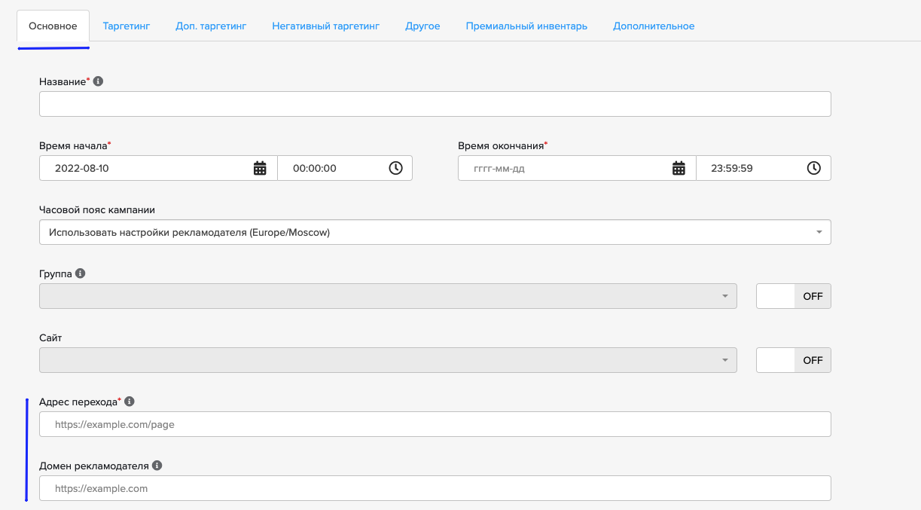The image size is (921, 510).
Task: Open the Негативный таргетинг tab
Action: 325,26
